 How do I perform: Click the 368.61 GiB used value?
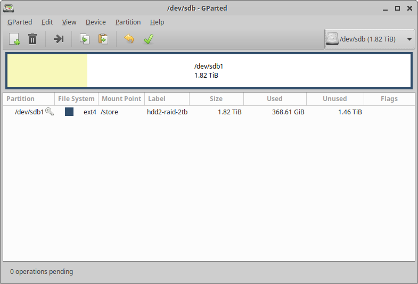click(288, 112)
